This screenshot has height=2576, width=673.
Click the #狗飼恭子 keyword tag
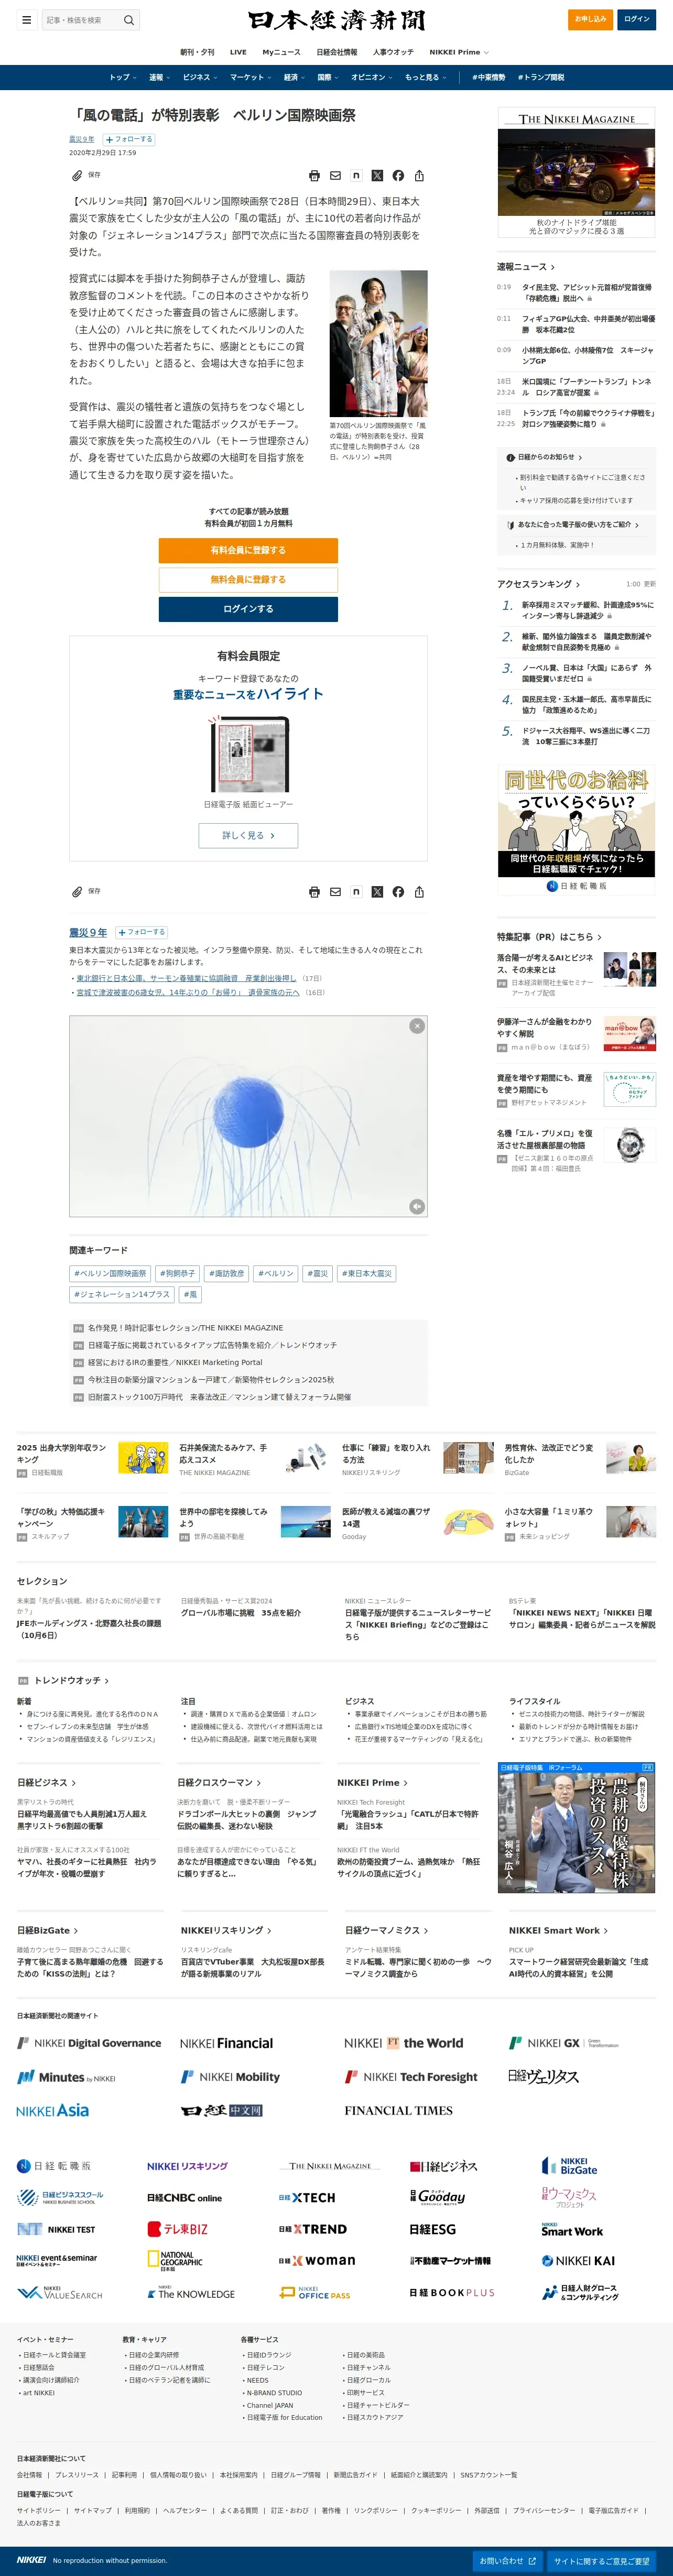coord(177,1274)
